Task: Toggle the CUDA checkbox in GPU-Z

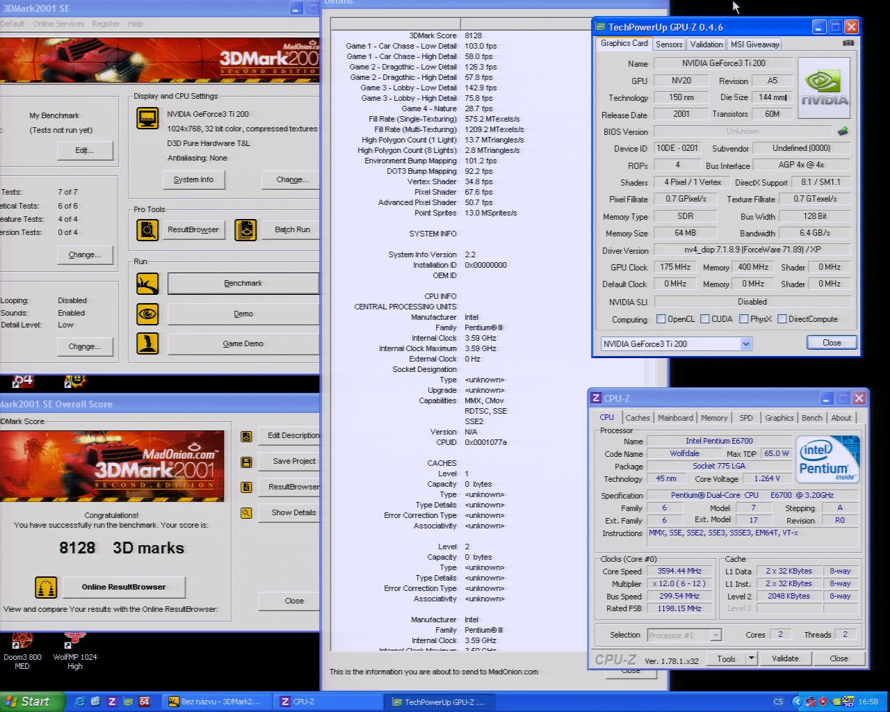Action: [x=705, y=319]
